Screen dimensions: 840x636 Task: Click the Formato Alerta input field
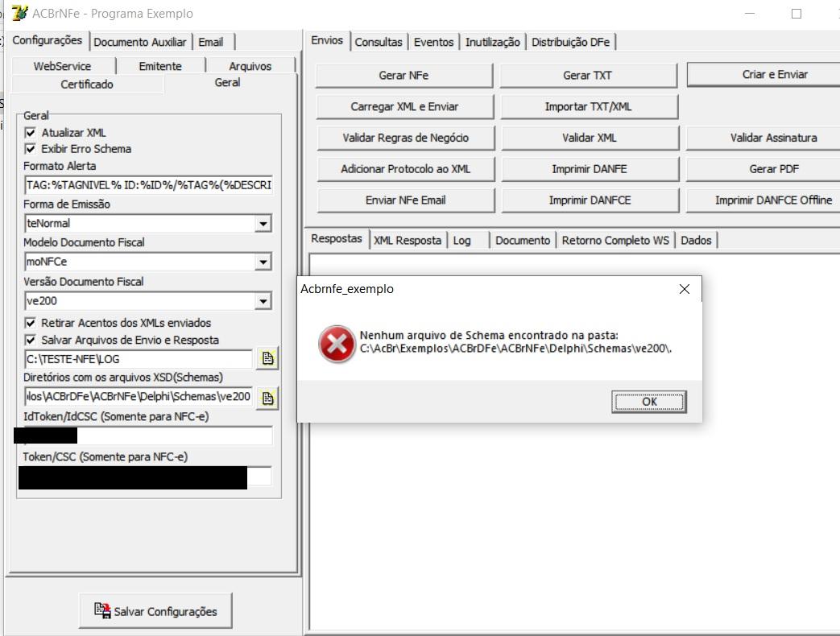click(148, 185)
